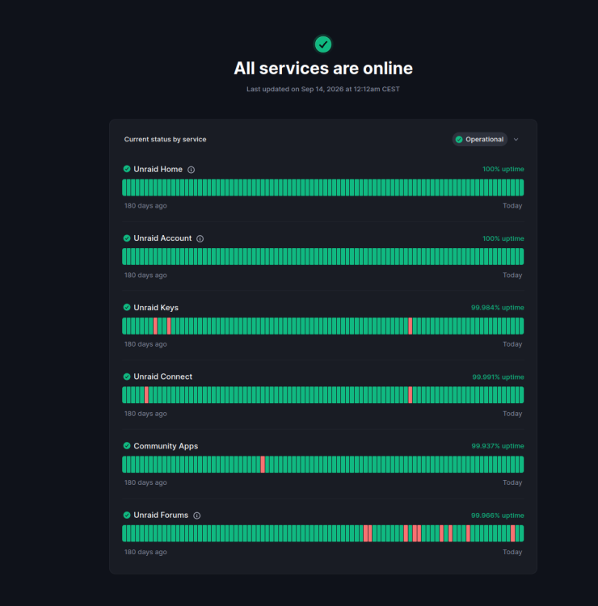The width and height of the screenshot is (598, 606).
Task: Click the rightmost red outage bar for Unraid Keys
Action: [411, 326]
